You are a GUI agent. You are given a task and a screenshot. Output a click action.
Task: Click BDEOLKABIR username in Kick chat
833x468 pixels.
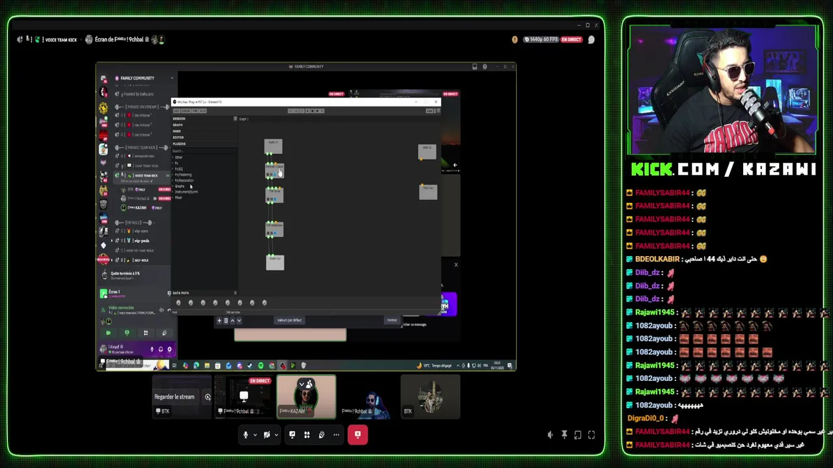[x=657, y=259]
